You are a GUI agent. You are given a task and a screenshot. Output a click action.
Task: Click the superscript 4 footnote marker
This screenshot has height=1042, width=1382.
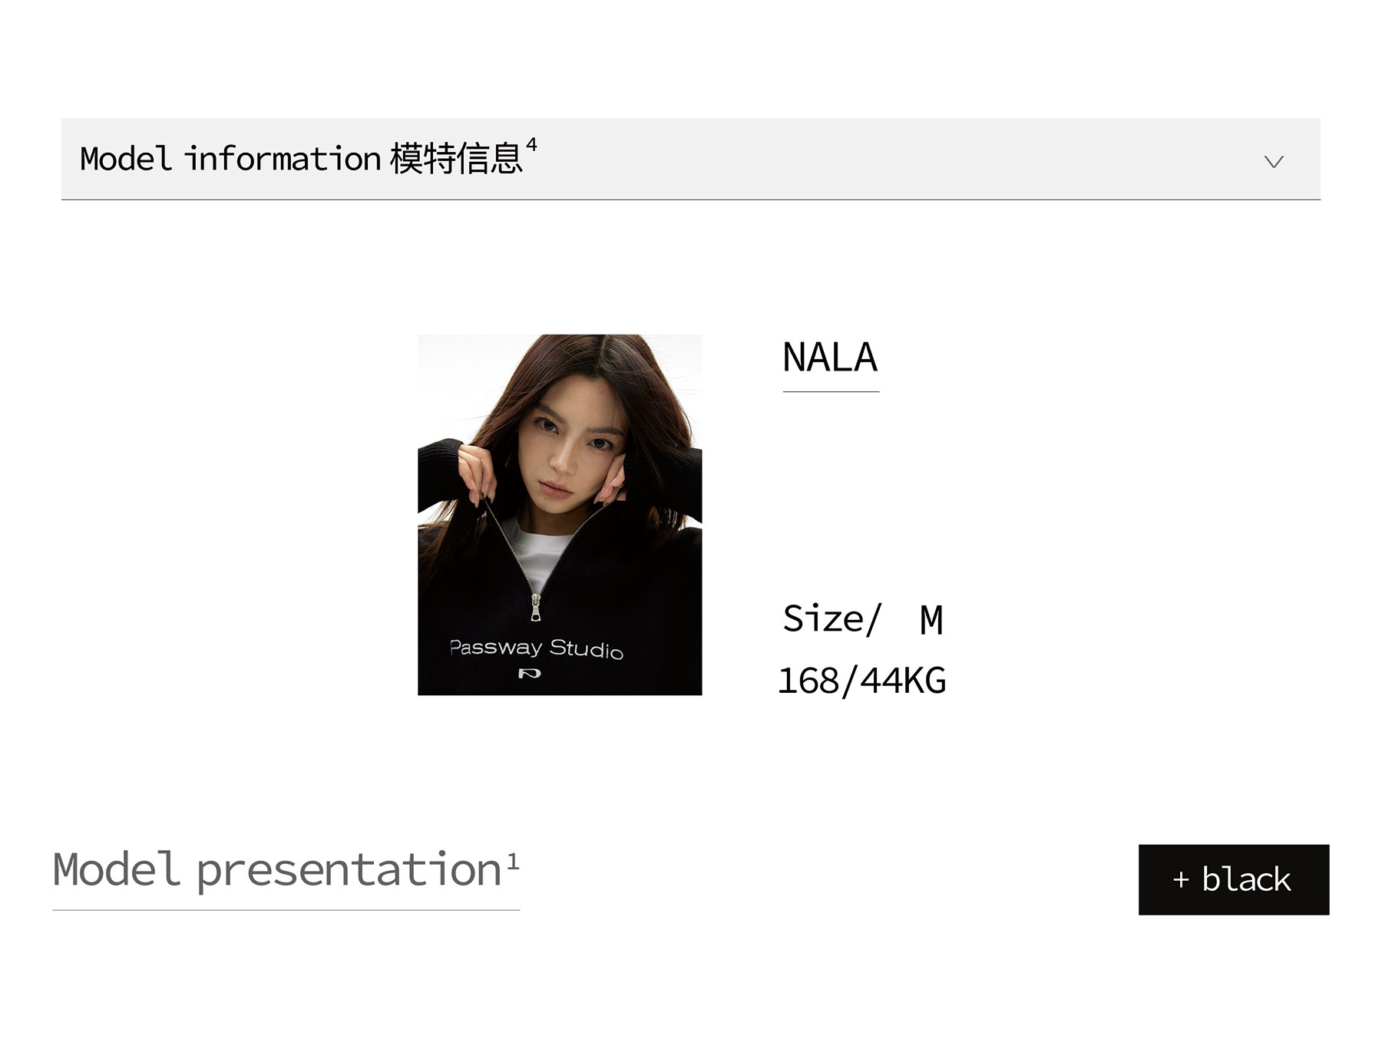(531, 145)
